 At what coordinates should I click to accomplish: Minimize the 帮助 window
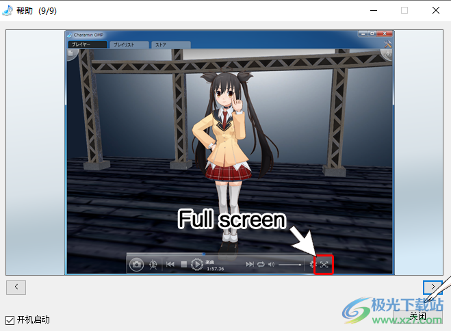(x=374, y=11)
